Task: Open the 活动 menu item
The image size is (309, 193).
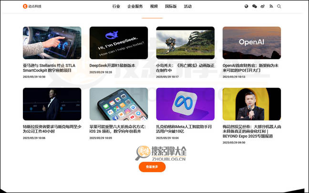Action: (x=187, y=6)
